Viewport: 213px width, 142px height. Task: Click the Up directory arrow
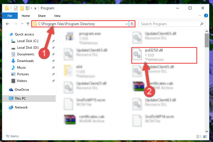pyautogui.click(x=28, y=24)
